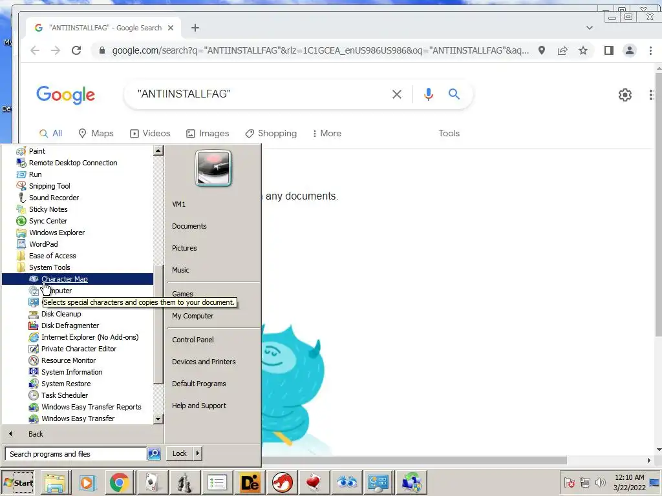Clear the Google search box X

tap(396, 94)
